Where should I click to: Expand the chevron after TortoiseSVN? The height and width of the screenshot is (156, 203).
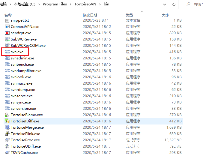click(x=100, y=4)
